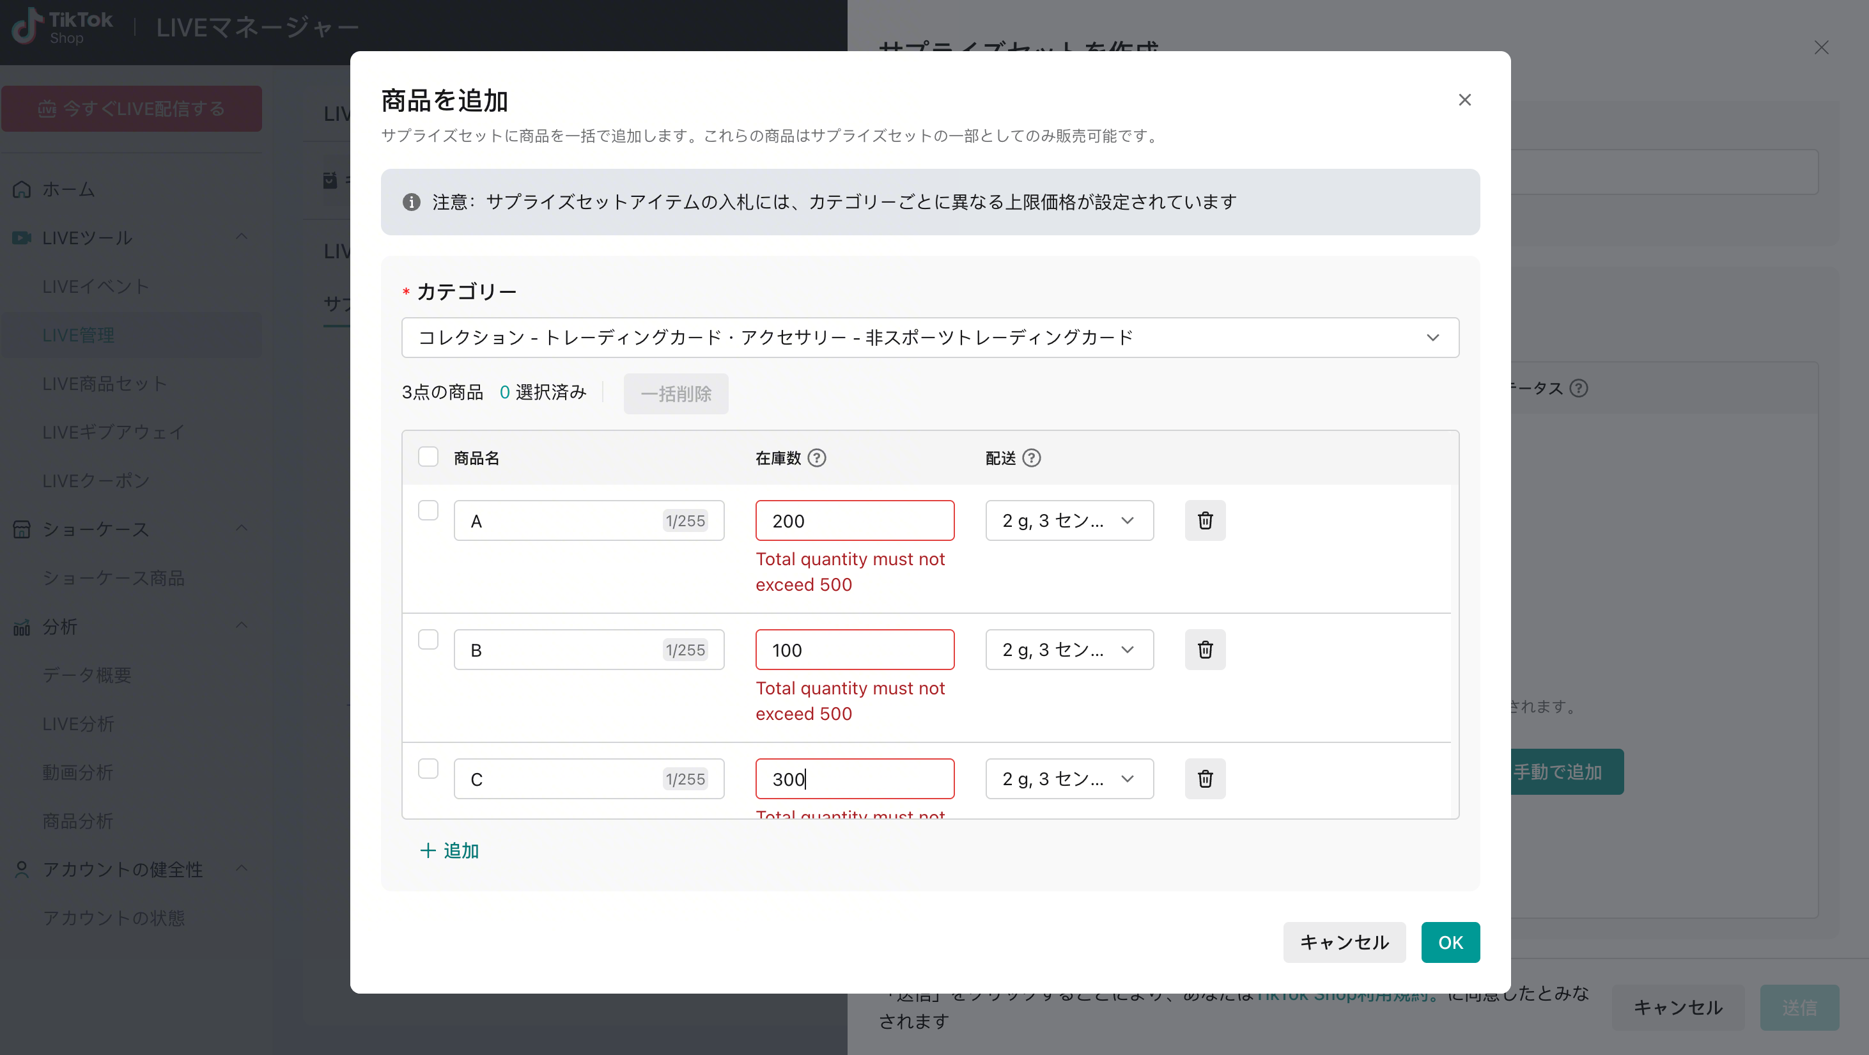Click the 手動で追加 button in background panel
Screen dimensions: 1869x1055
pos(1566,772)
